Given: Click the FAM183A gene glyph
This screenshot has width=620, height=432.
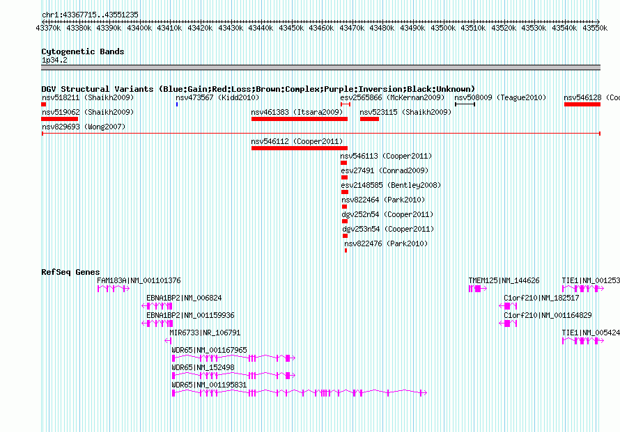Looking at the screenshot, I should point(114,289).
